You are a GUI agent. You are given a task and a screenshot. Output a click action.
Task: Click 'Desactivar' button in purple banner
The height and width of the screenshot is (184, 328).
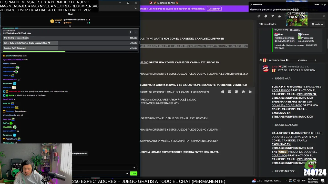214,9
